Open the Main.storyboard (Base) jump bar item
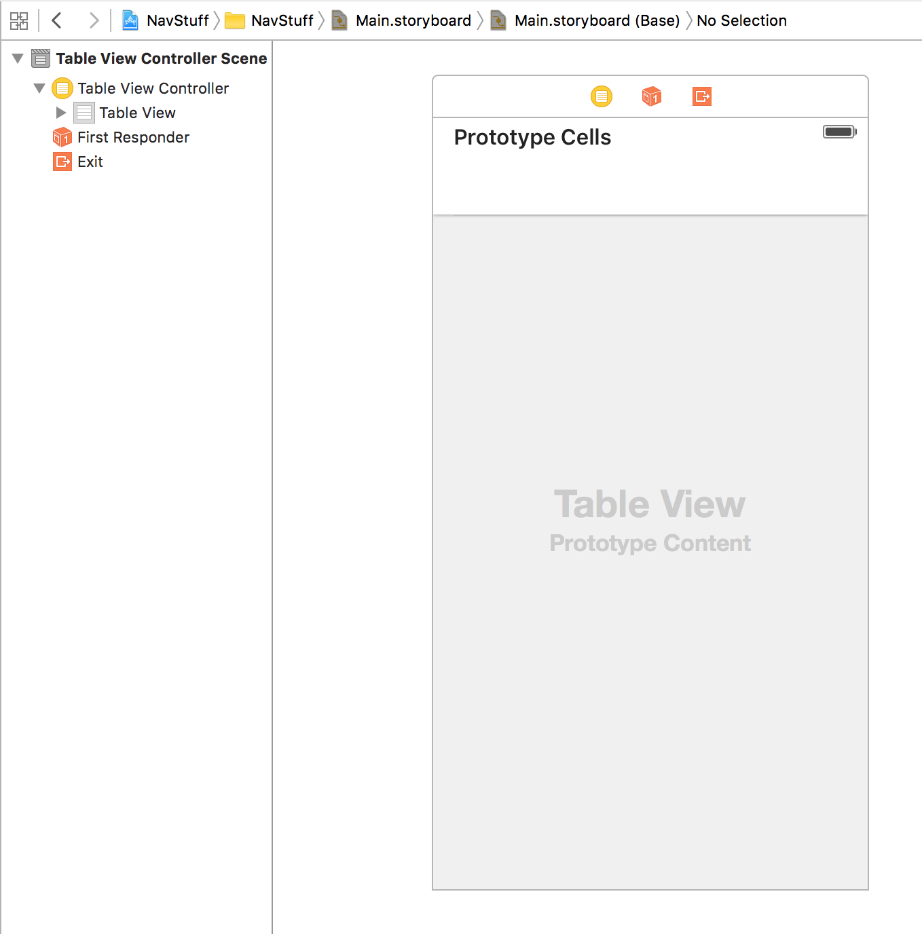 click(x=598, y=20)
